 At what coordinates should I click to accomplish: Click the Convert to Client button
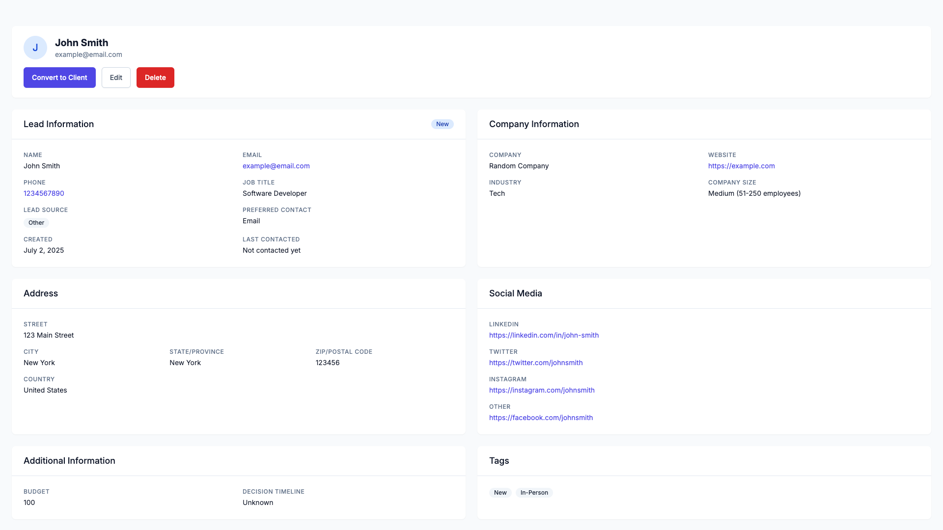click(59, 78)
